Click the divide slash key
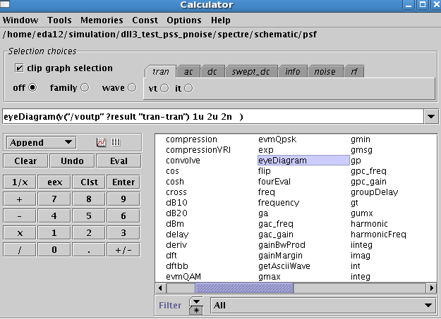The width and height of the screenshot is (441, 319). click(20, 250)
